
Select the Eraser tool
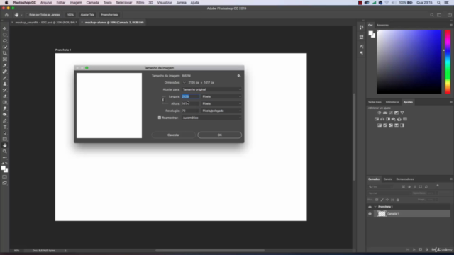(5, 96)
